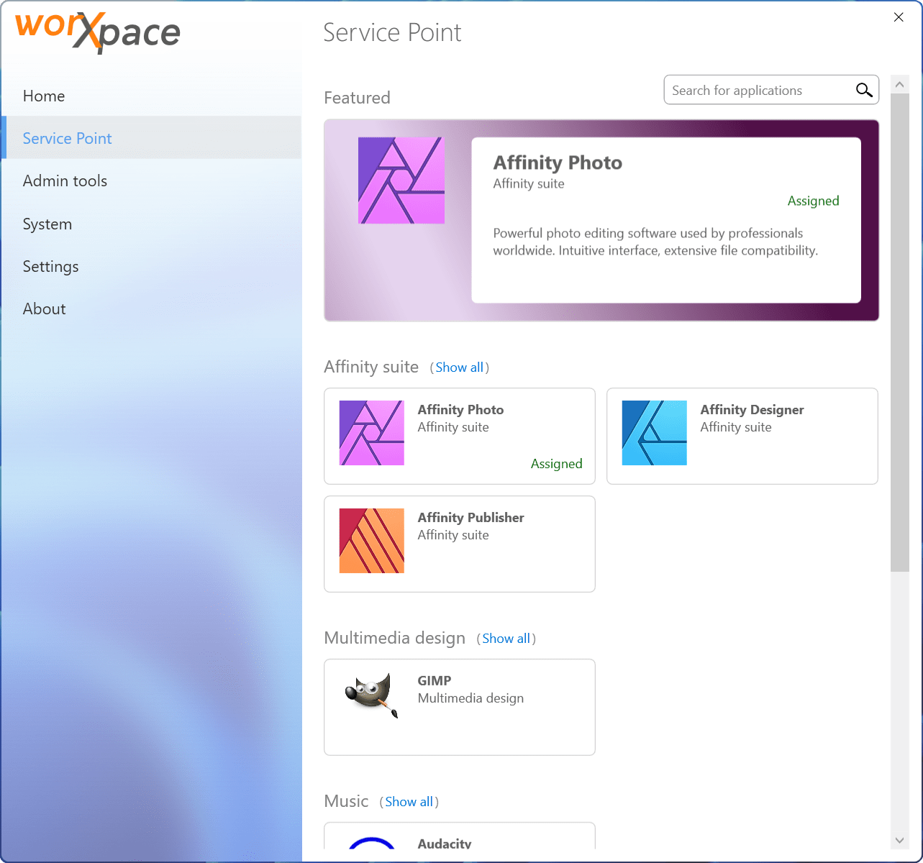
Task: Click the Affinity Designer app icon
Action: [655, 433]
